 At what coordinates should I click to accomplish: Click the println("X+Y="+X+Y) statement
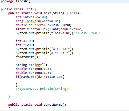click(45, 49)
